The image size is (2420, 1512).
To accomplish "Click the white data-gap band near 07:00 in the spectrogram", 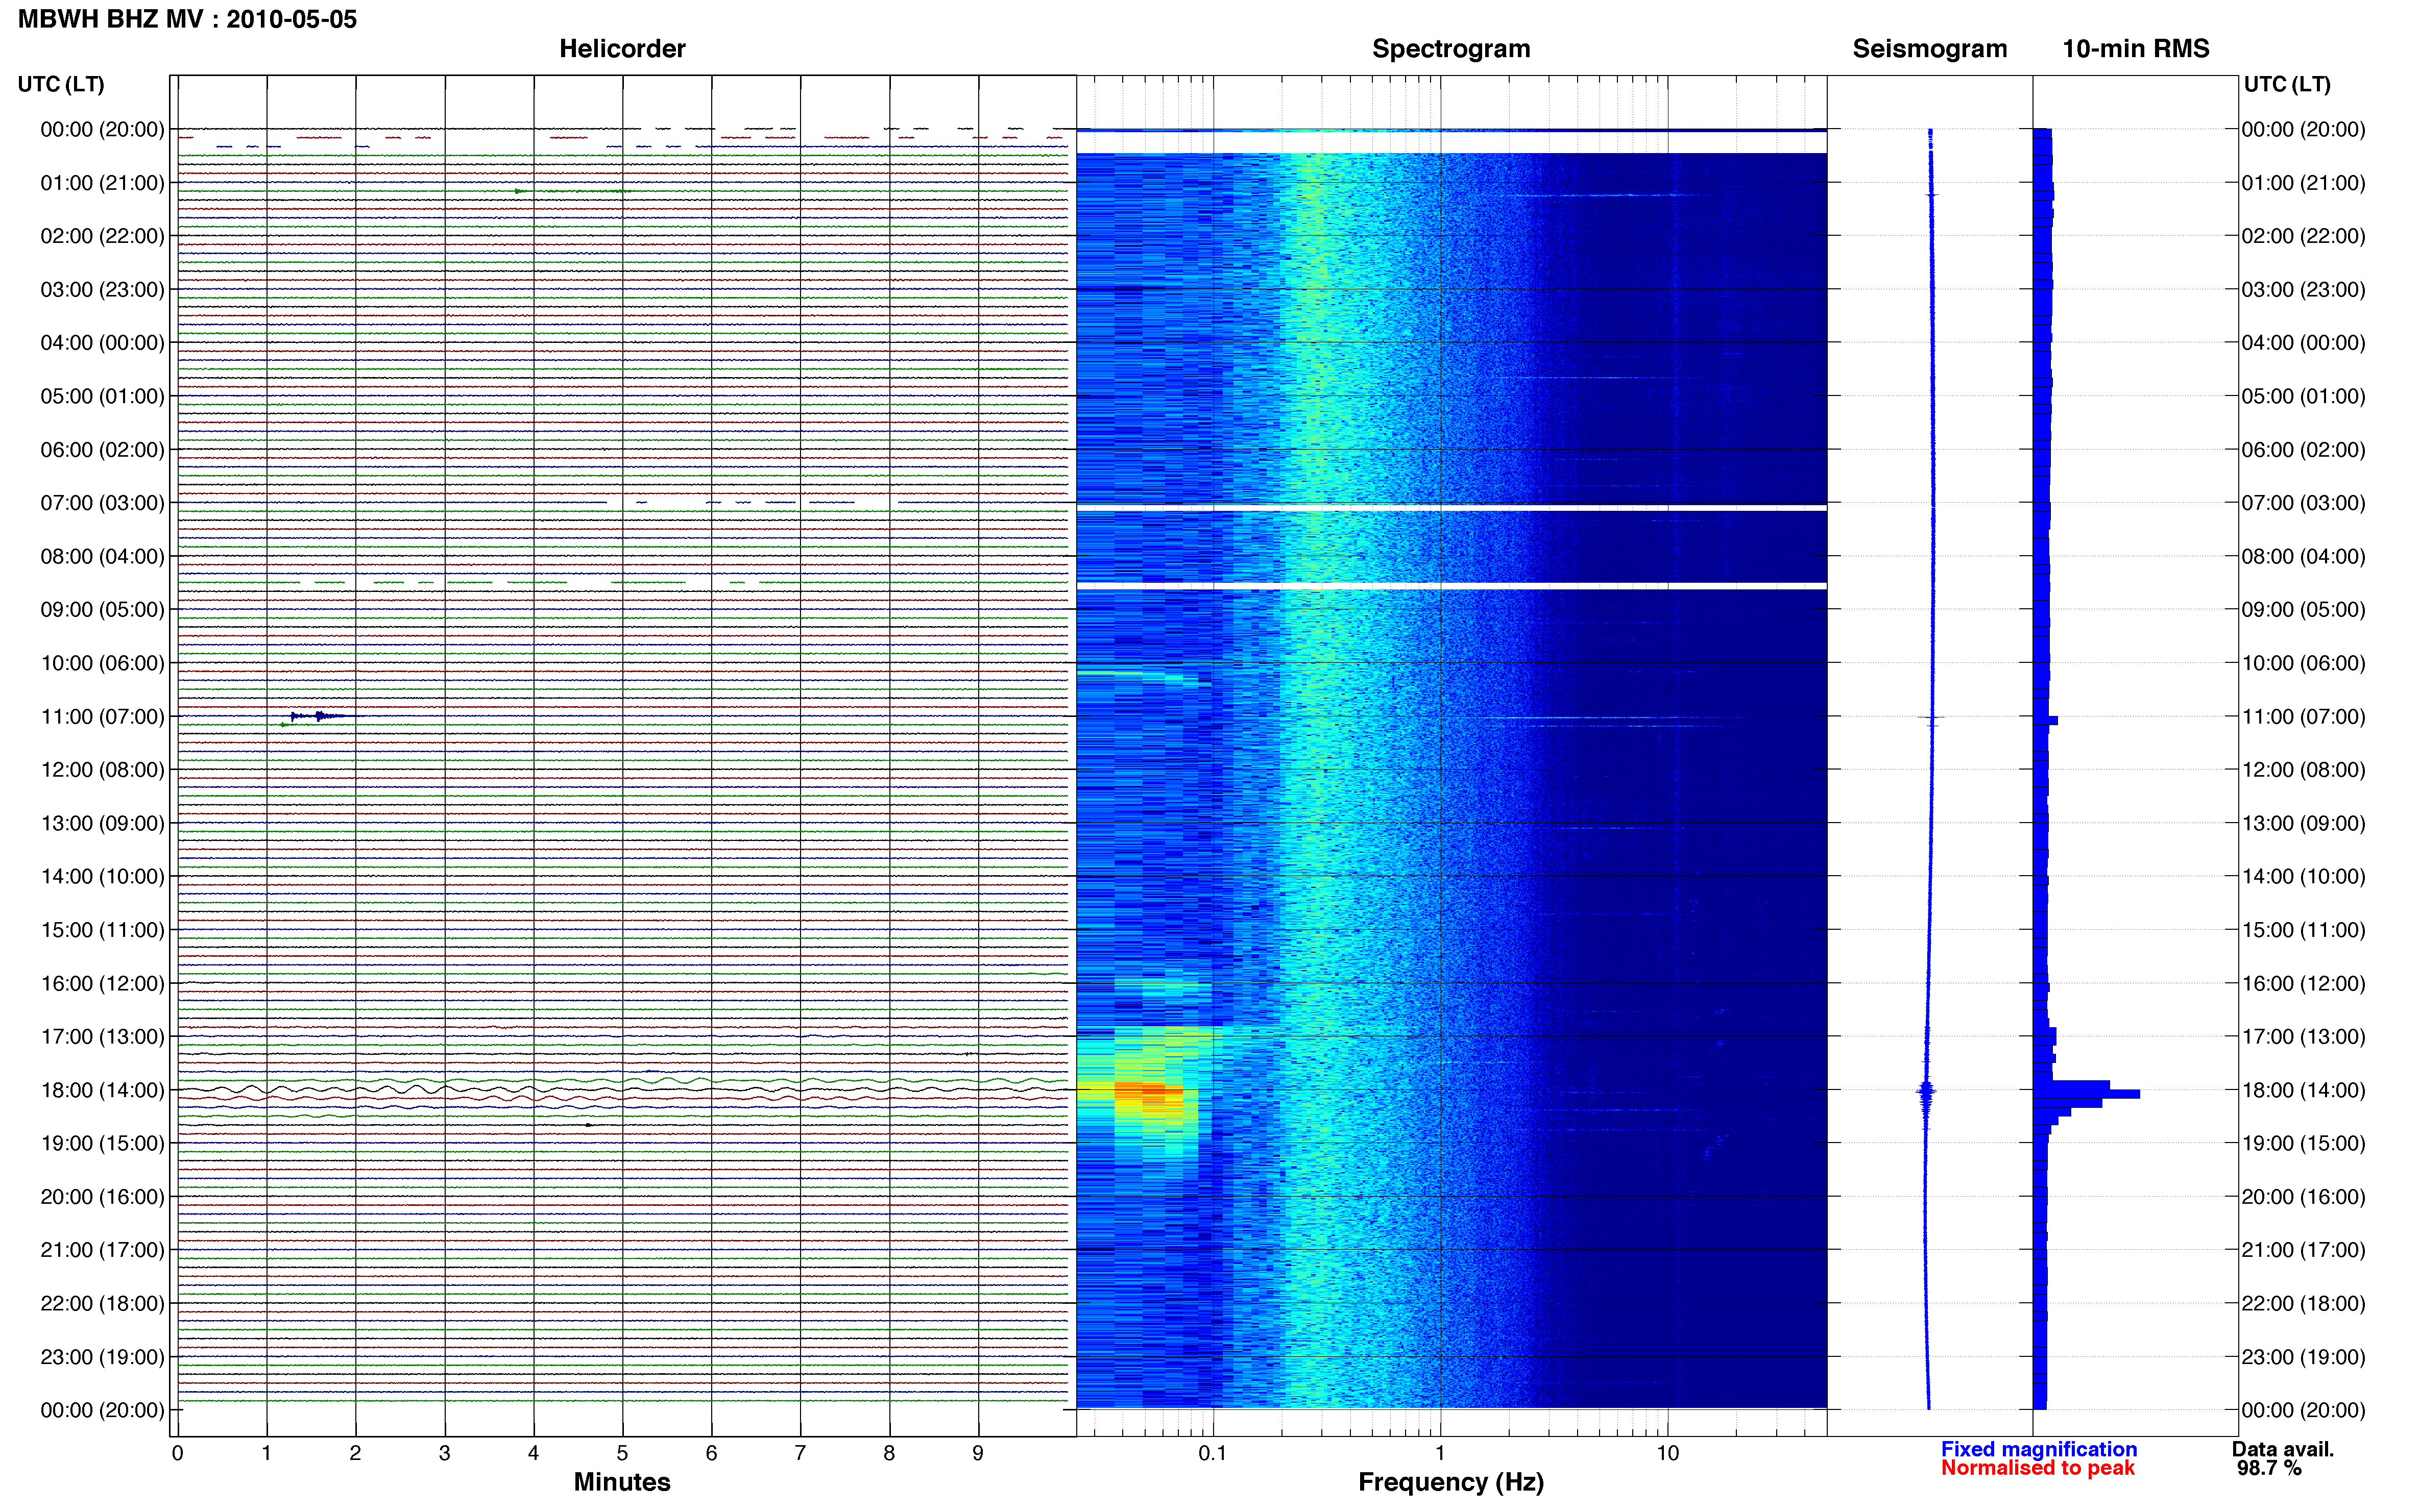I will tap(1450, 508).
